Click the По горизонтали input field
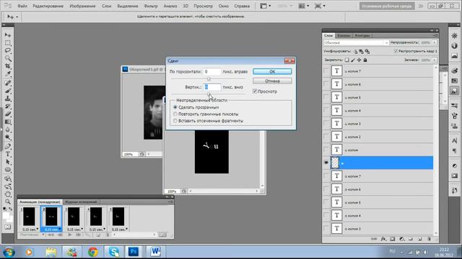Screen dimensions: 462x259 (212, 71)
